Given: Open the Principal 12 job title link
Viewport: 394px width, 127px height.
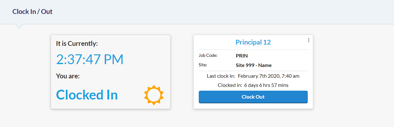Looking at the screenshot, I should pos(253,42).
